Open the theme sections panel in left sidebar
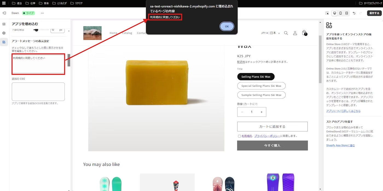 4,24
